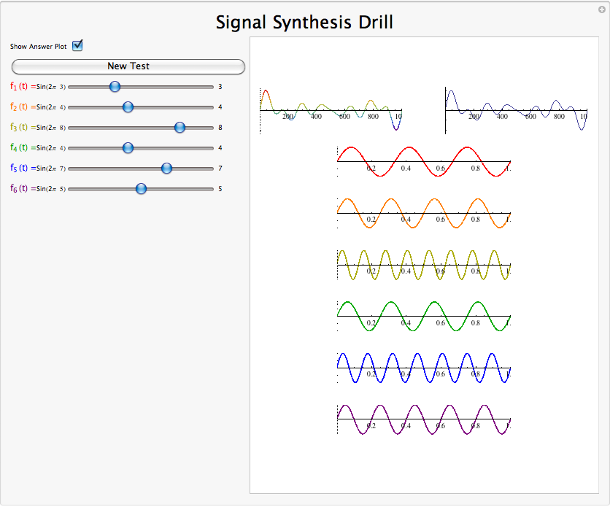Select the green f4 sine wave plot
610x507 pixels.
423,317
